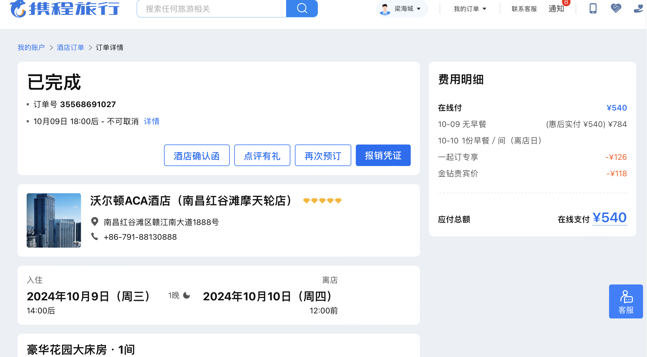Click the 报销凭证 button

(x=383, y=155)
